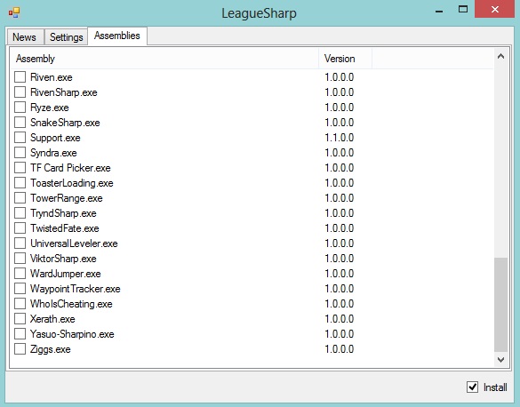Tick the Ryze.exe checkbox
Screen dimensions: 520x407
click(20, 108)
